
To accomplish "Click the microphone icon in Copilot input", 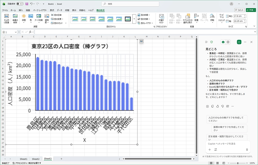I will coord(247,150).
